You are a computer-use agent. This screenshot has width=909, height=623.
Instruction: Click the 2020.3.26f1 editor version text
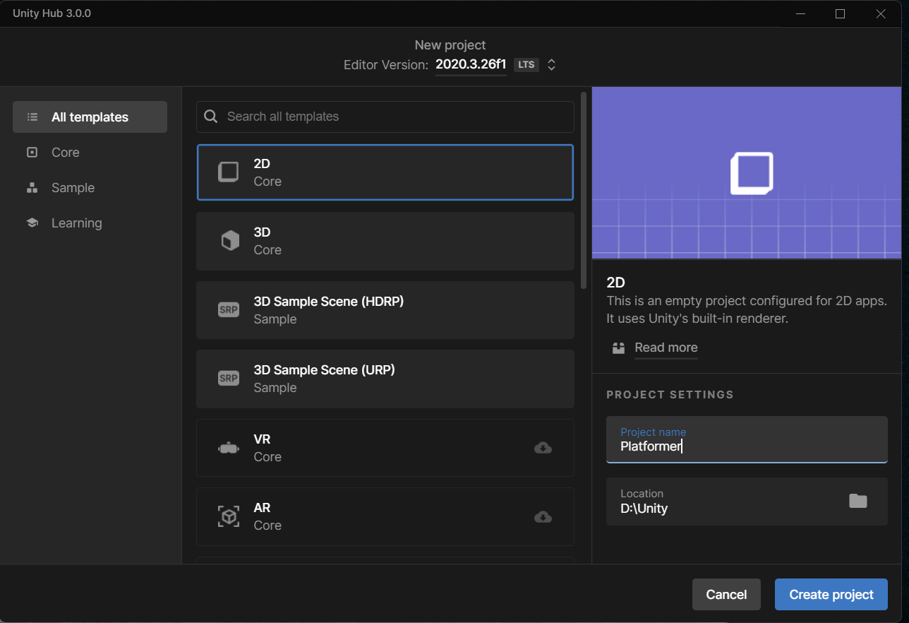(x=471, y=65)
